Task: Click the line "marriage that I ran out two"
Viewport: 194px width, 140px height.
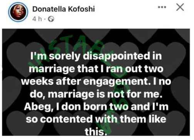Action: click(96, 69)
